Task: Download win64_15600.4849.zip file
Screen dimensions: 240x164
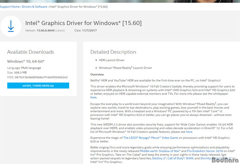Action: (x=38, y=85)
